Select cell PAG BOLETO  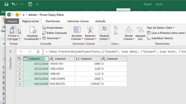point(62,84)
